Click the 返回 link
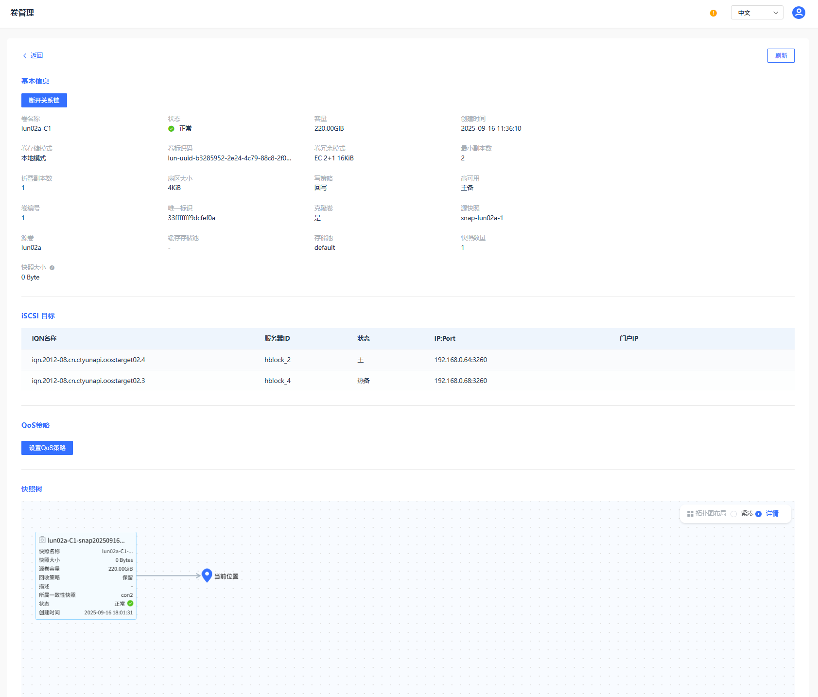The height and width of the screenshot is (697, 818). [36, 56]
